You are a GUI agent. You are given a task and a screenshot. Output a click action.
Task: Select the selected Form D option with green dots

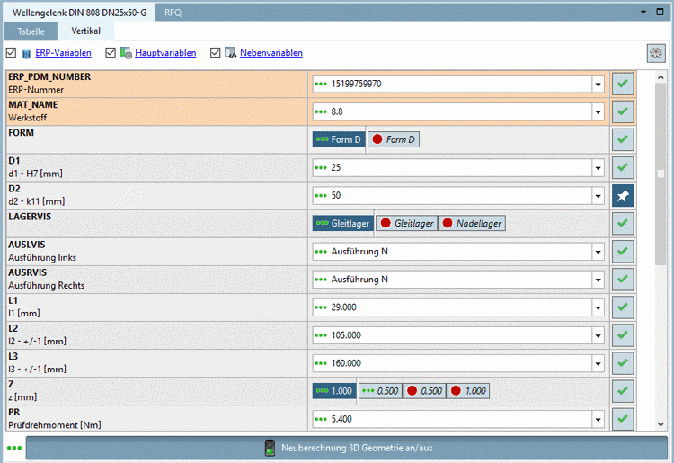point(339,139)
